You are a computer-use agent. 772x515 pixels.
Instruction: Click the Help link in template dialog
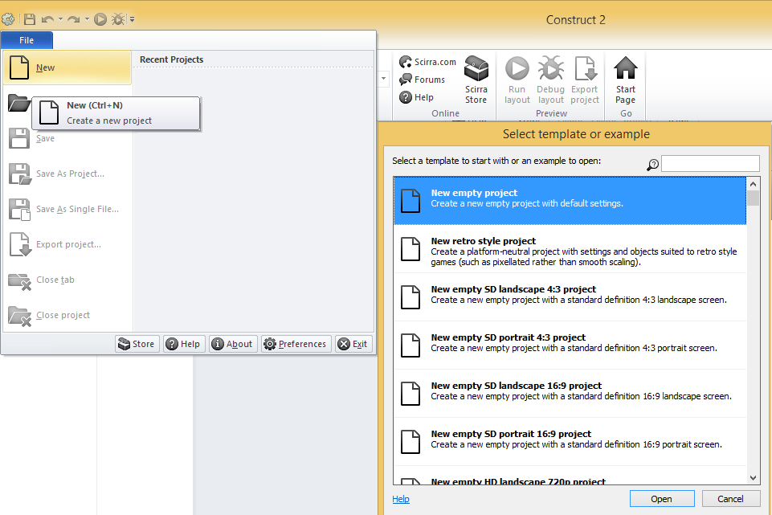point(401,499)
